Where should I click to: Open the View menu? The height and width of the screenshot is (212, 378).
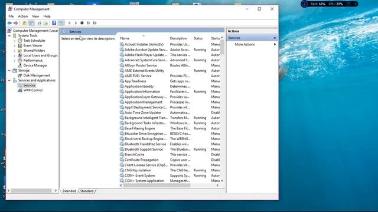35,16
